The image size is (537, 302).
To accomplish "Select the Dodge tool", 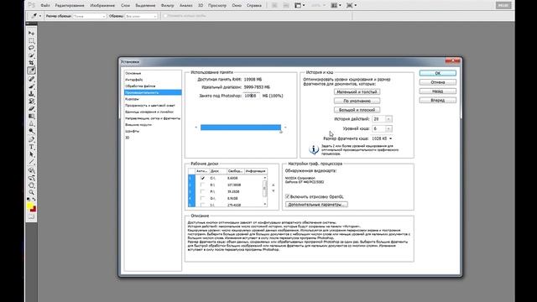I will [31, 131].
